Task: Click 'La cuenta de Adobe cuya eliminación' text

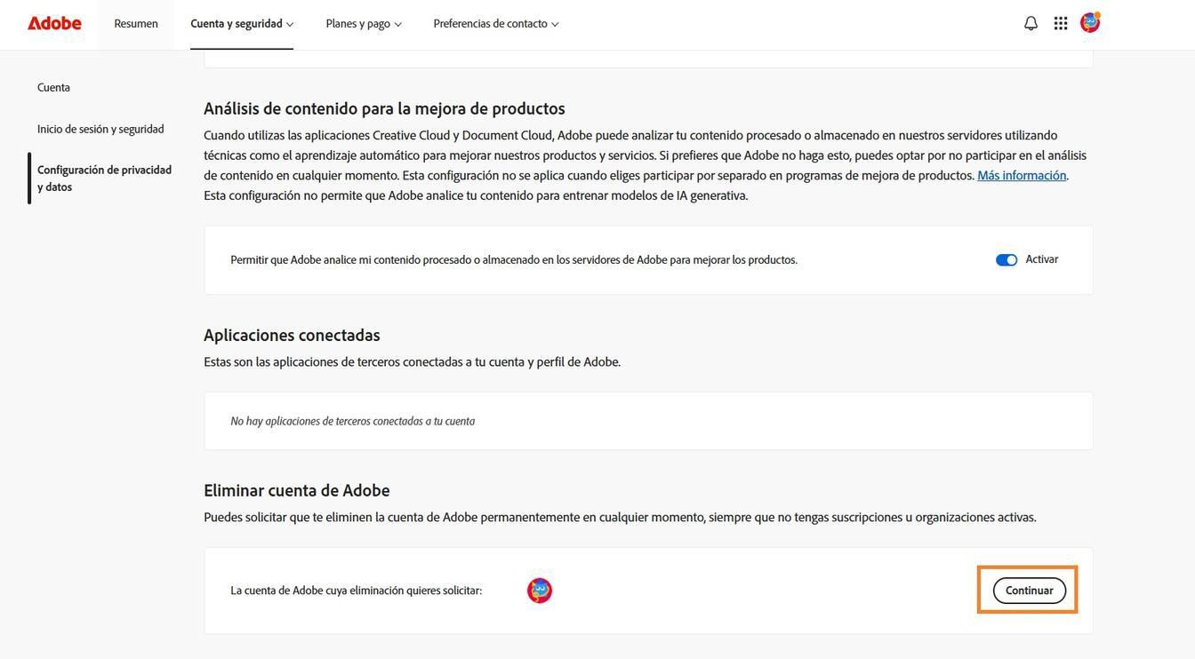Action: pyautogui.click(x=357, y=591)
